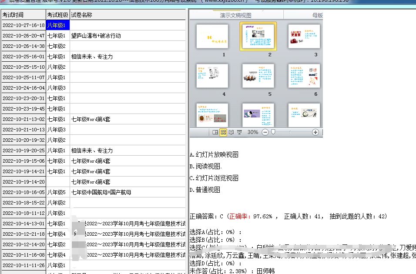
Task: Click the 考试时间 column header
Action: 23,15
